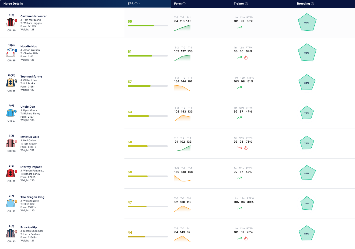355x249 pixels.
Task: Click Toomuchforme's 88% breeding pentagon
Action: point(307,83)
